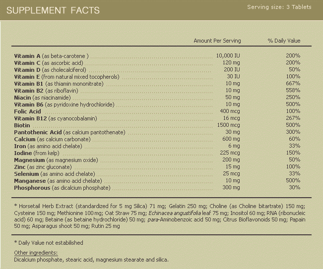Click the 'Dicalcium phosphate, stearic acid' ingredients line
This screenshot has width=323, height=269.
click(91, 260)
